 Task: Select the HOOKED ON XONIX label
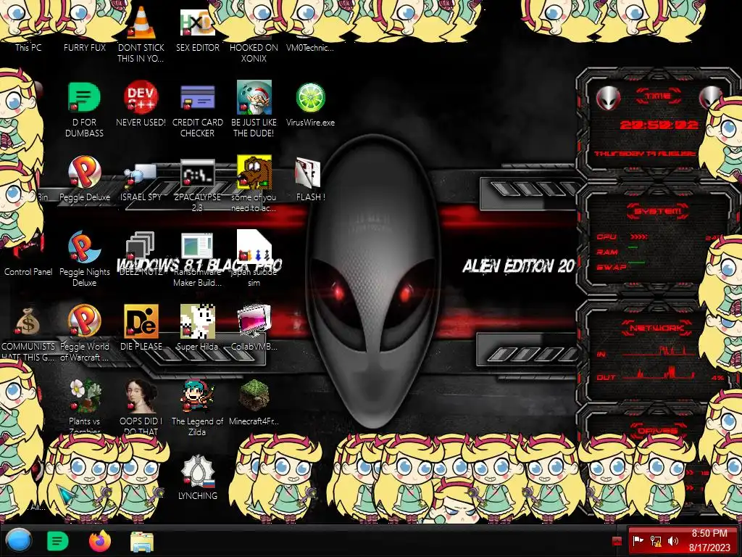(x=254, y=52)
